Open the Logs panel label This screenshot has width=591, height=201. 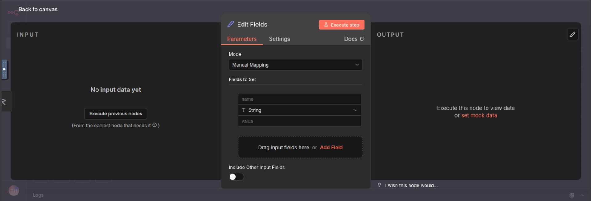[38, 195]
